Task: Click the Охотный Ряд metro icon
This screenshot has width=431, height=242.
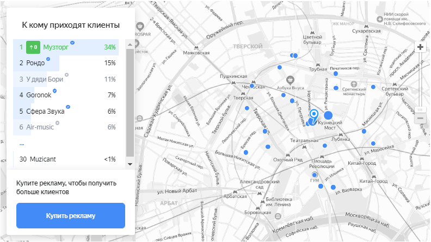Action: pos(287,155)
